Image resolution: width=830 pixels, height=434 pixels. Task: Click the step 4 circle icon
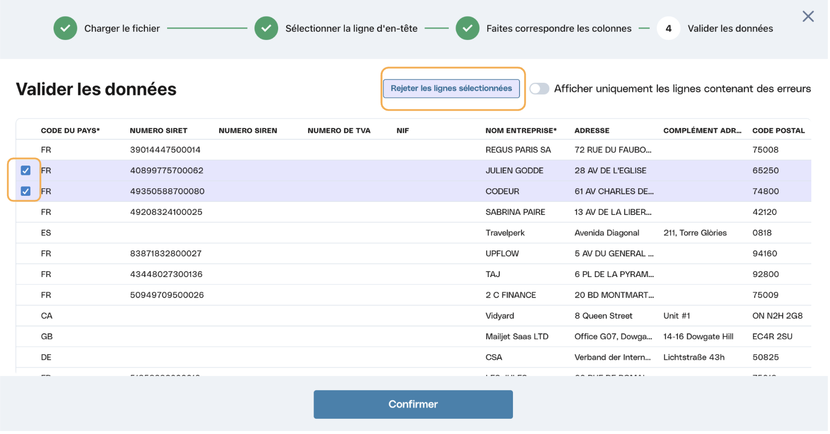coord(669,28)
